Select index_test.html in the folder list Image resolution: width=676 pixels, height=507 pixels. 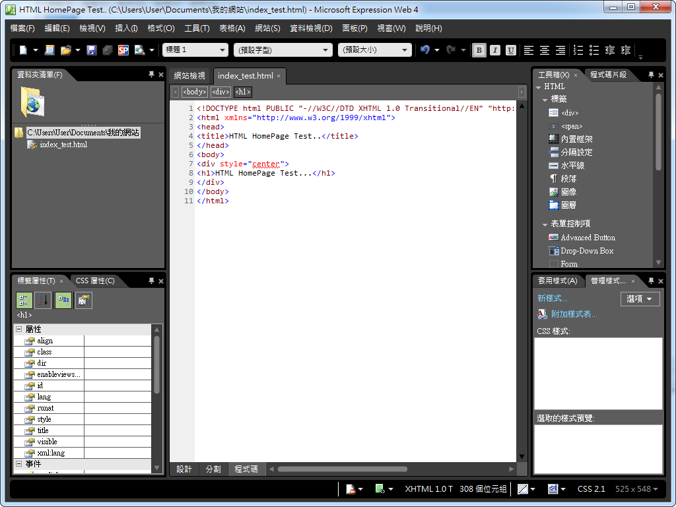pos(63,145)
